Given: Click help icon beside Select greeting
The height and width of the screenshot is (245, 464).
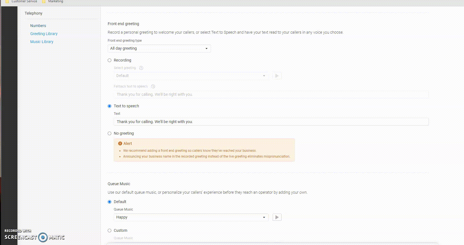Looking at the screenshot, I should (x=141, y=68).
